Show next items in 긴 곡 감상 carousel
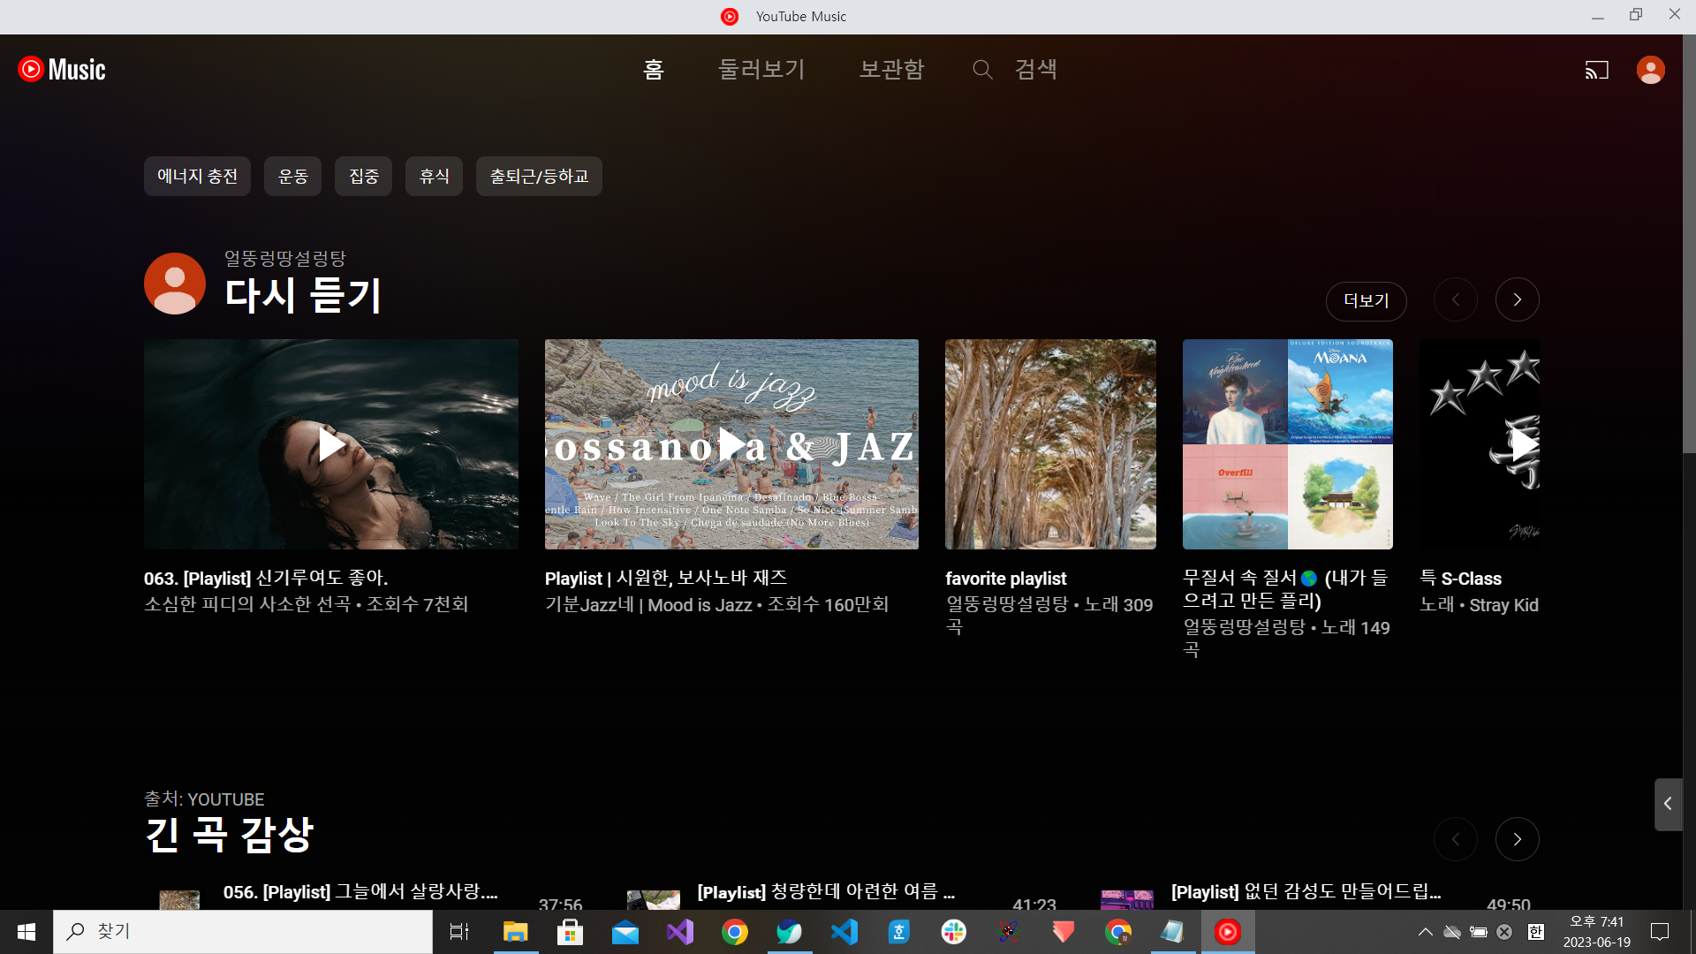This screenshot has height=954, width=1696. coord(1517,839)
